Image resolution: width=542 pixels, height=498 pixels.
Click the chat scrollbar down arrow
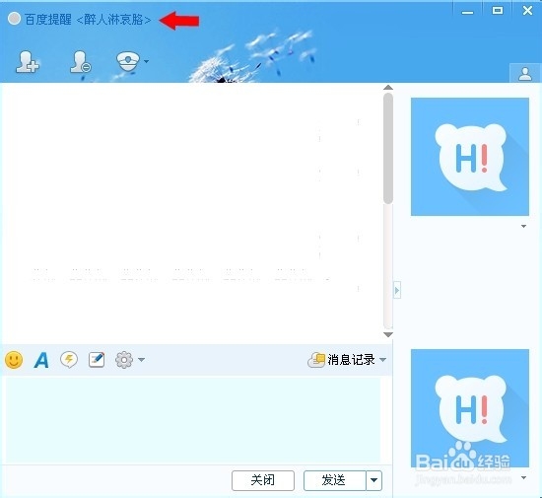coord(388,334)
